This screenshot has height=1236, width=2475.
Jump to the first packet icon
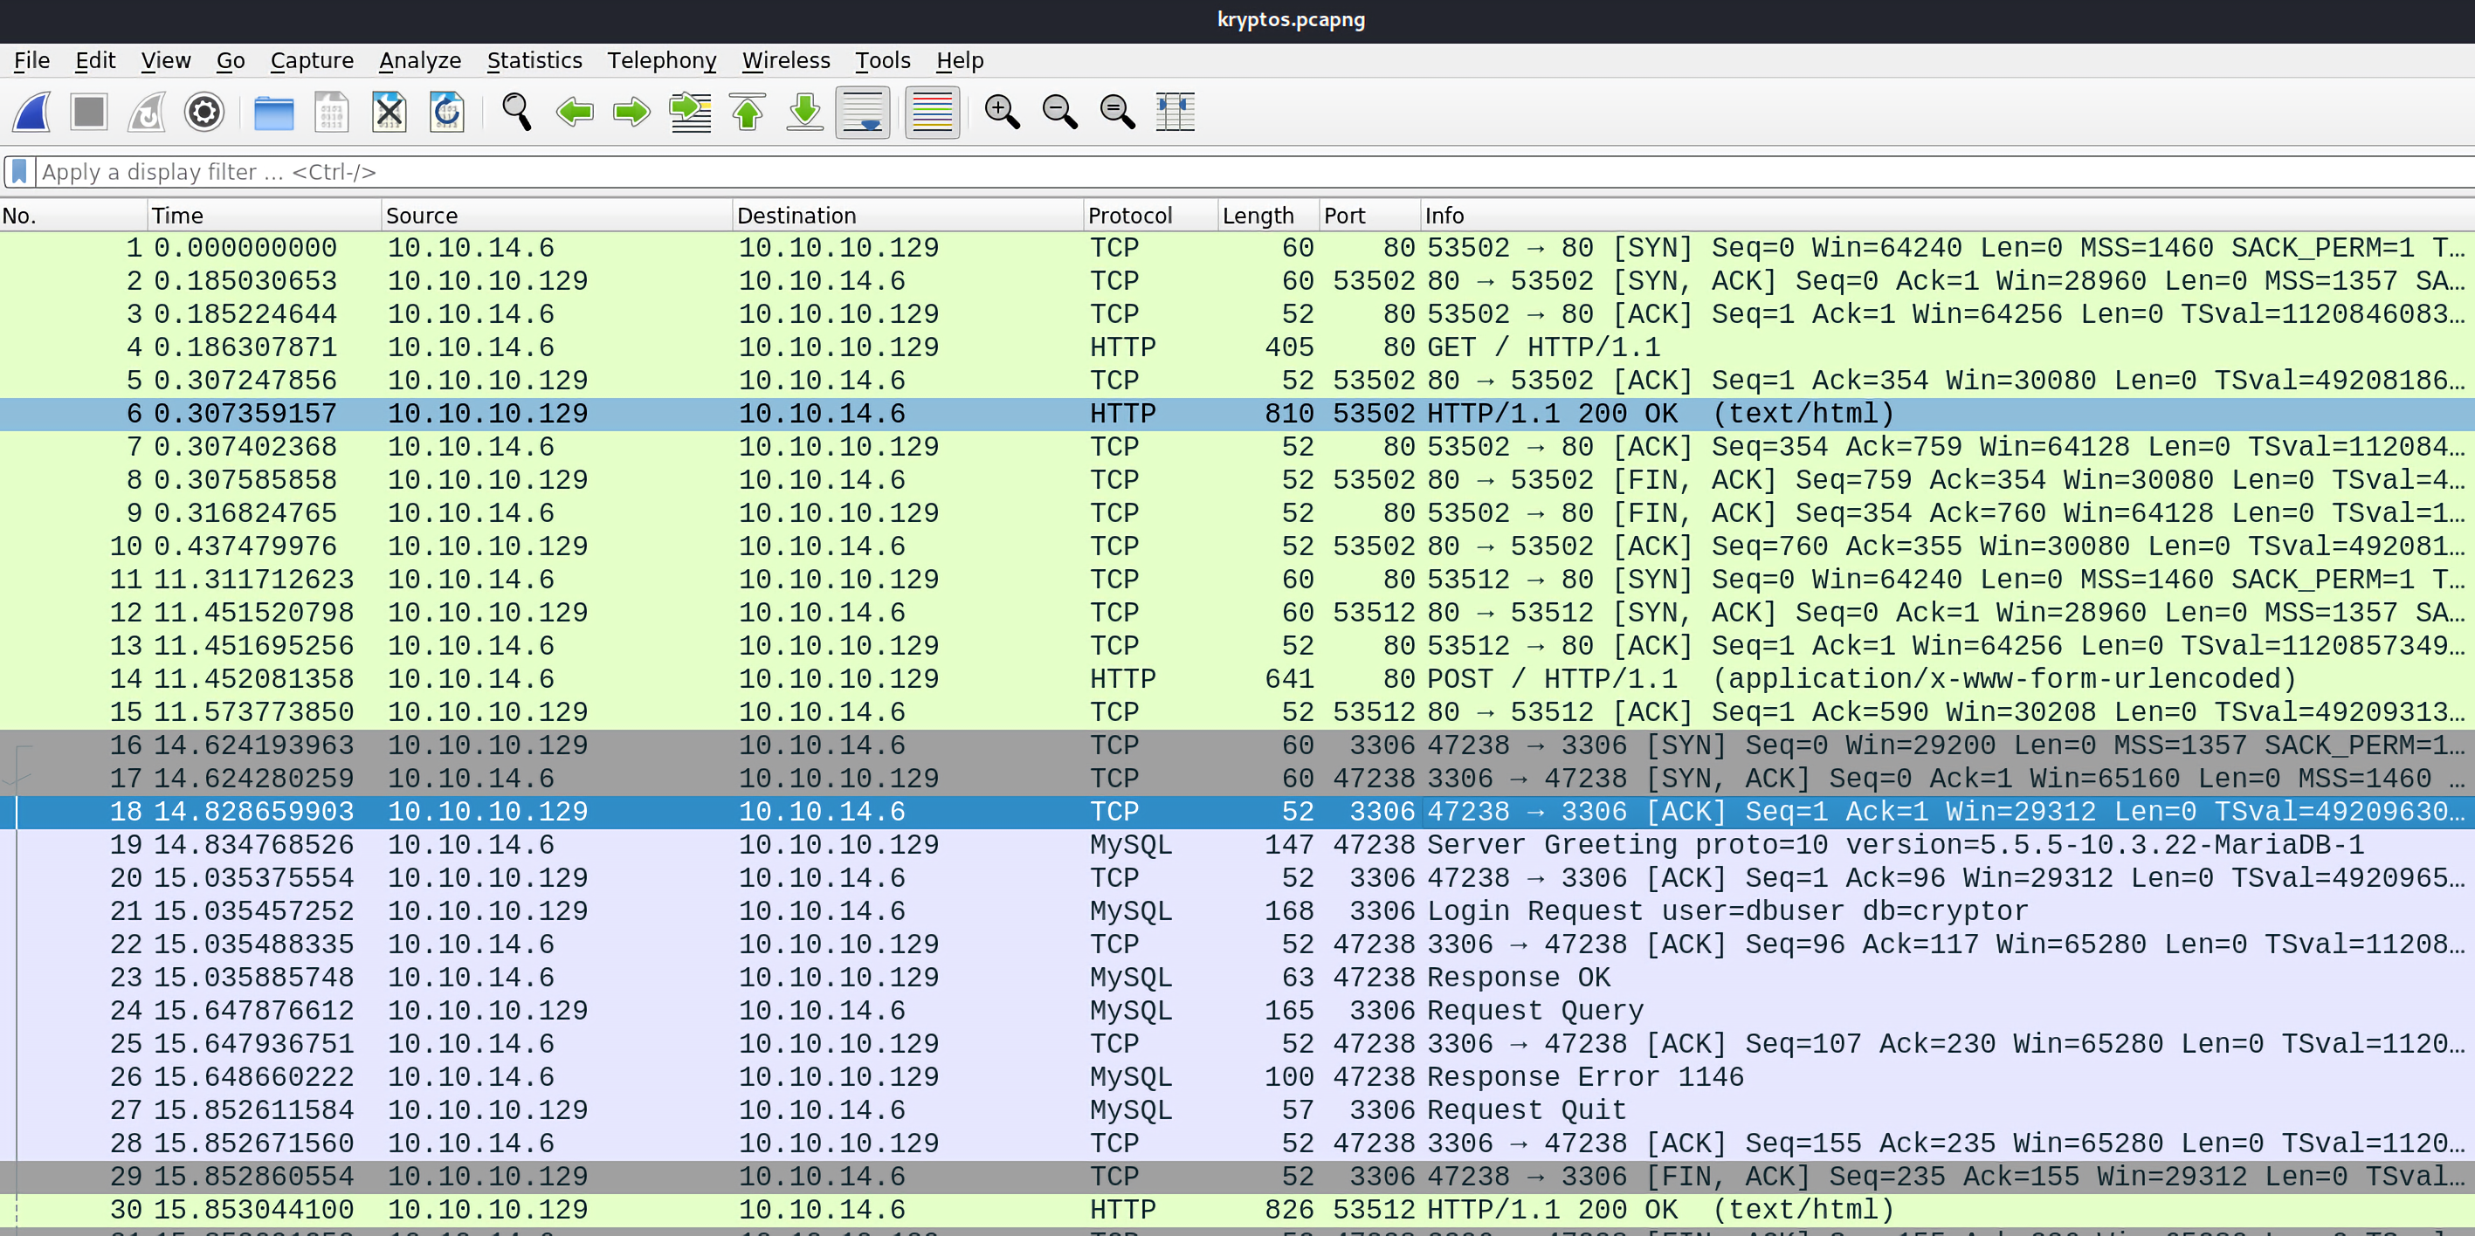(x=748, y=113)
